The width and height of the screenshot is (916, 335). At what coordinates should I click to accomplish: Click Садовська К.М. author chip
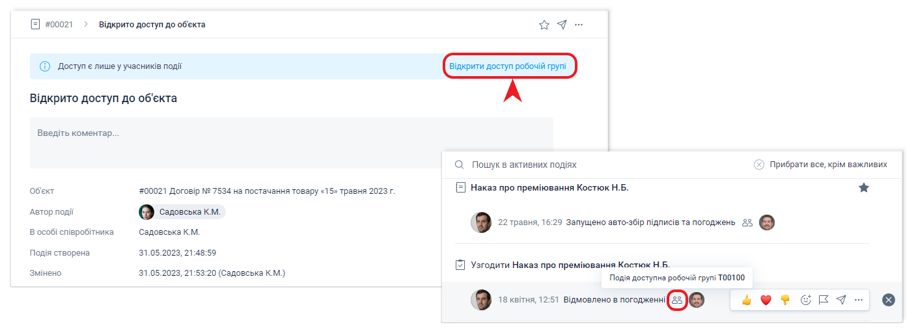[x=182, y=212]
